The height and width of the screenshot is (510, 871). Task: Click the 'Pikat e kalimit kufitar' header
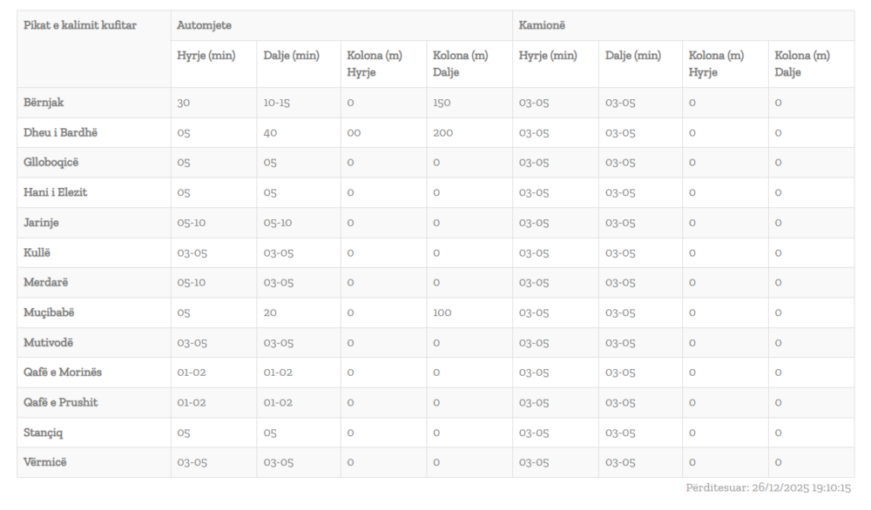[80, 25]
